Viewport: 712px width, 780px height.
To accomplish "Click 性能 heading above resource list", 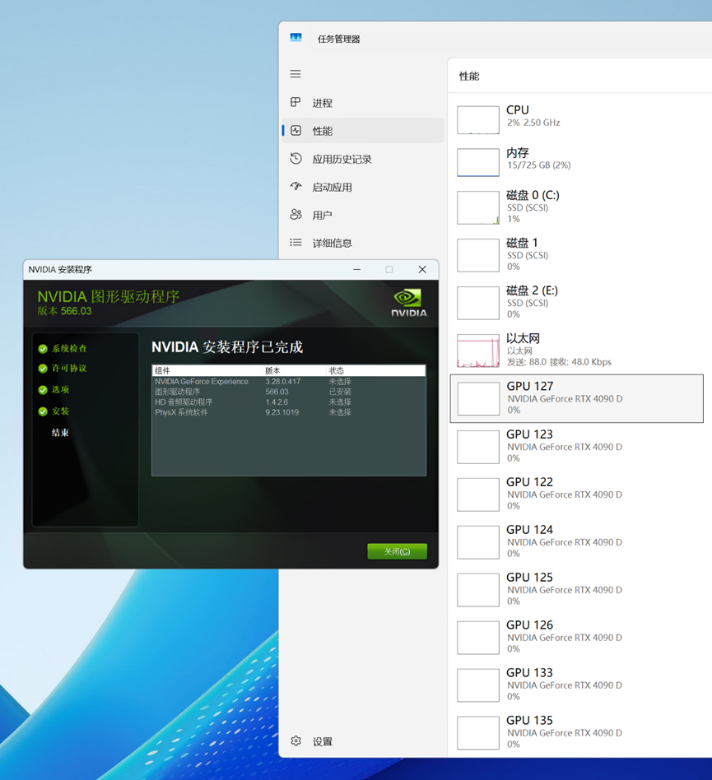I will click(469, 77).
